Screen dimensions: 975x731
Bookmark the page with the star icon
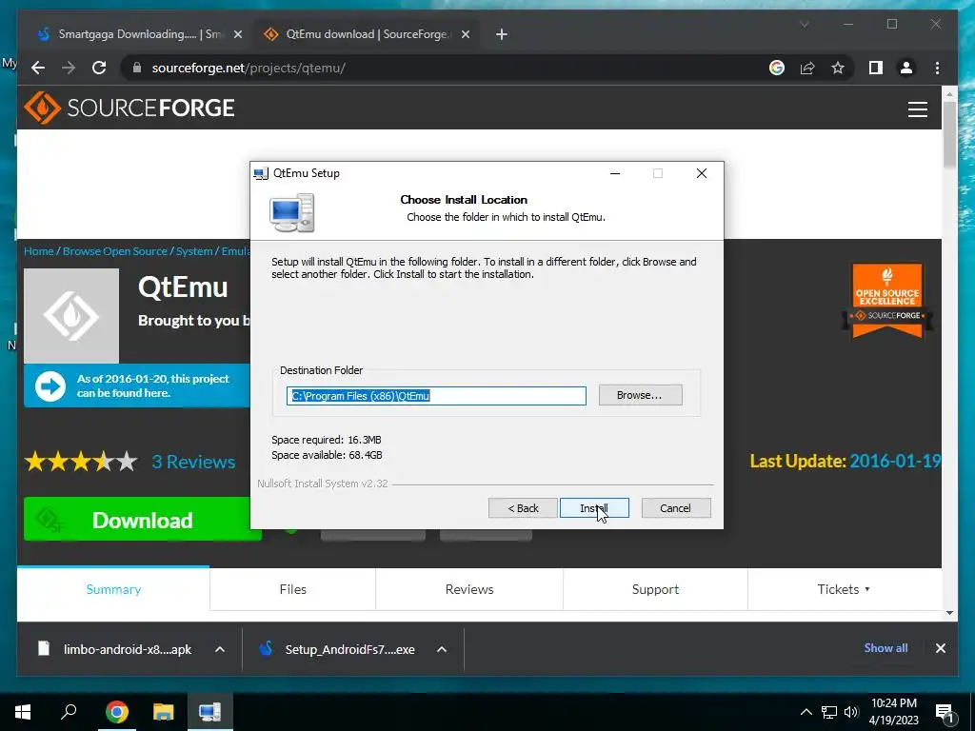[x=838, y=68]
